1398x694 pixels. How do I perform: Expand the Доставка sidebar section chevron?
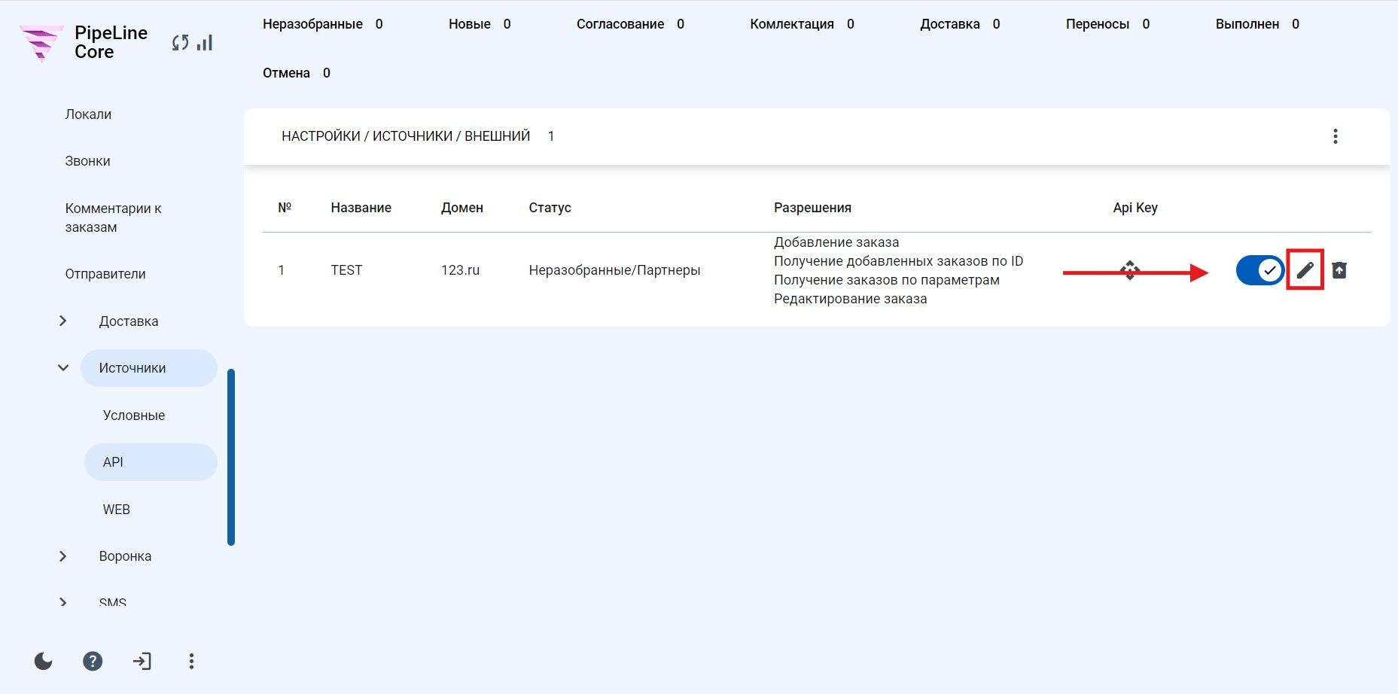click(62, 321)
